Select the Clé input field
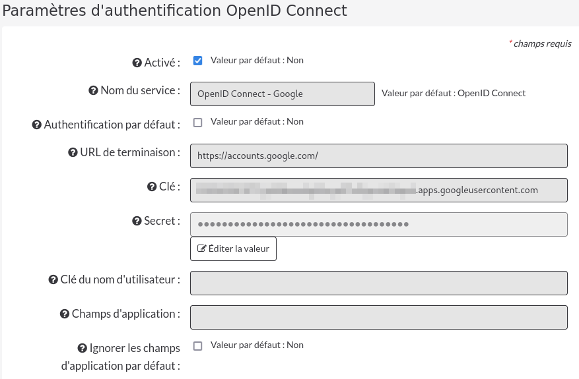Viewport: 579px width, 379px height. [379, 190]
